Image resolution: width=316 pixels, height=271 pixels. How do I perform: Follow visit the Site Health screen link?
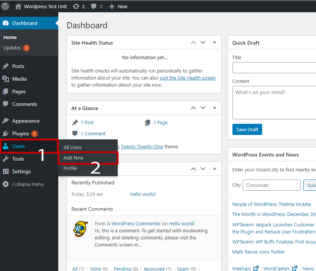[188, 78]
